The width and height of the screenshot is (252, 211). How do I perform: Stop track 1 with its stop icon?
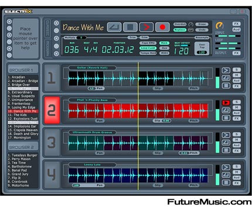226,86
